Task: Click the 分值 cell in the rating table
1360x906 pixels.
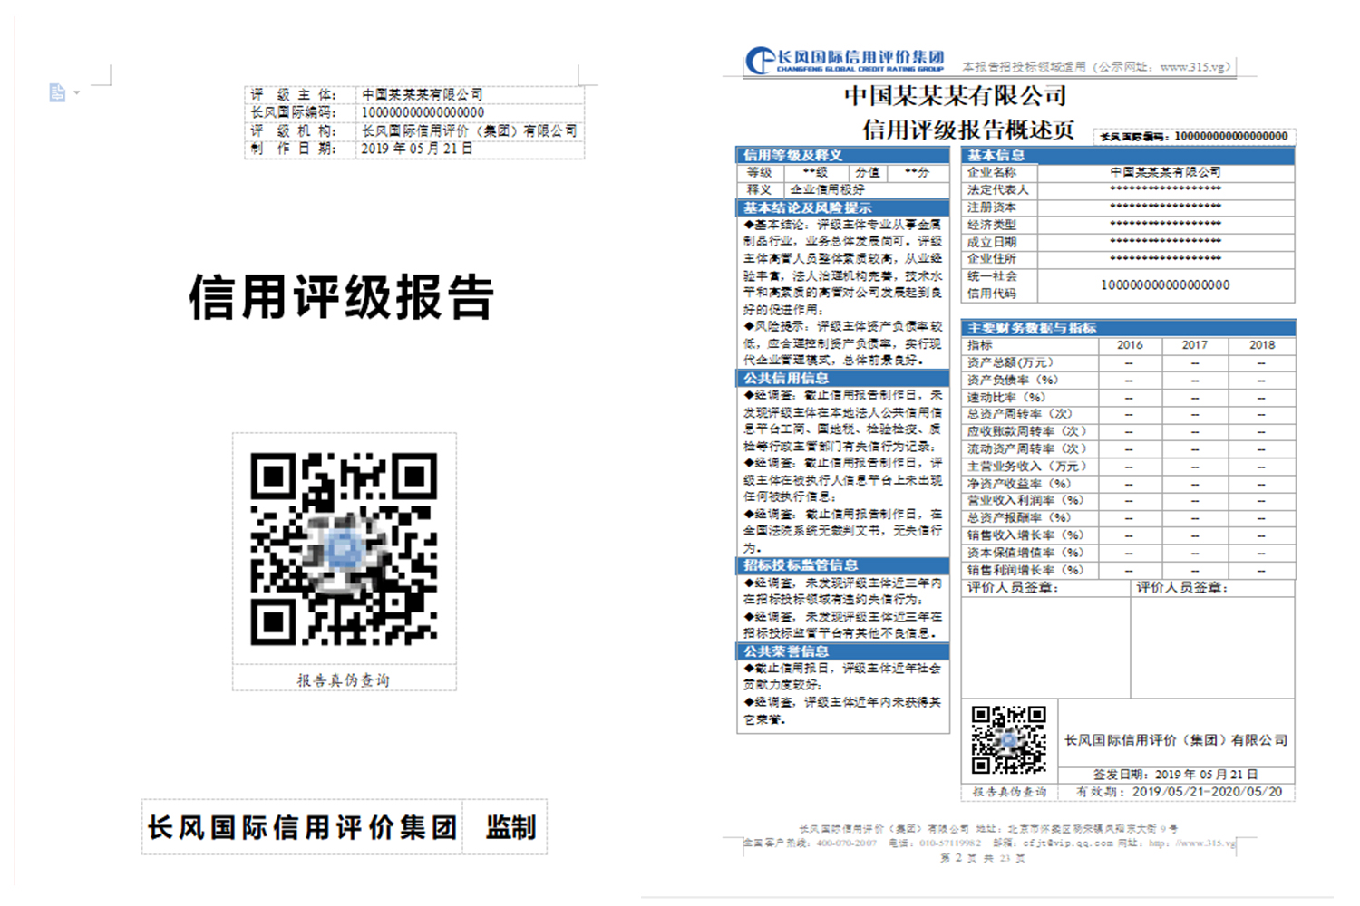Action: (868, 172)
